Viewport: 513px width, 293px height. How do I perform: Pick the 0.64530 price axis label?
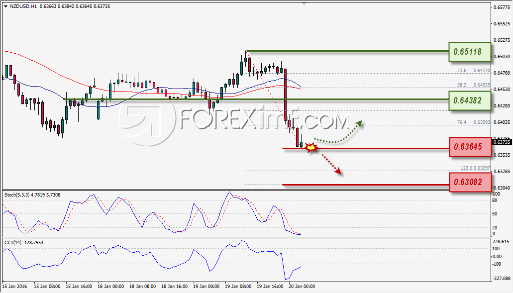(502, 89)
